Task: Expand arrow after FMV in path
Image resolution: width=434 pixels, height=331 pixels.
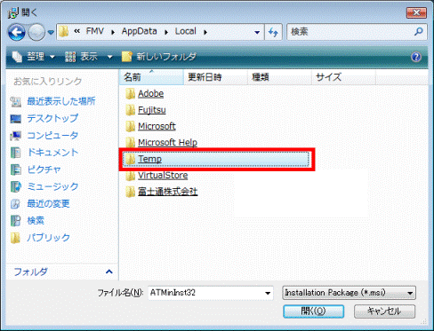Action: [x=113, y=32]
